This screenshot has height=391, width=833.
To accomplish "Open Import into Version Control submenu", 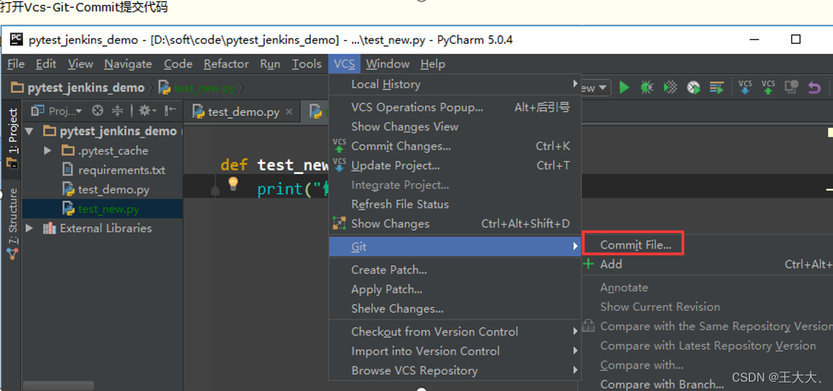I will coord(455,351).
